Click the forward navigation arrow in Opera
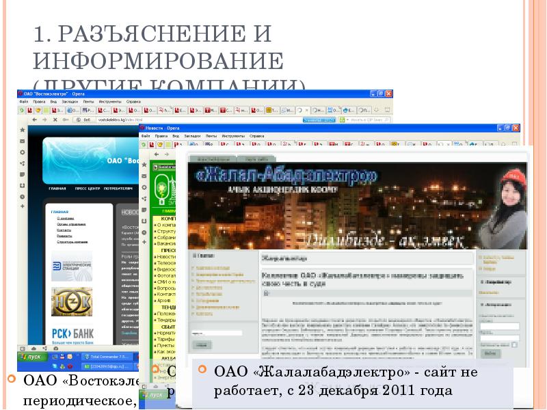 tap(45, 120)
